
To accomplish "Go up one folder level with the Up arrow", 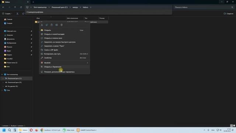I will tap(15, 7).
